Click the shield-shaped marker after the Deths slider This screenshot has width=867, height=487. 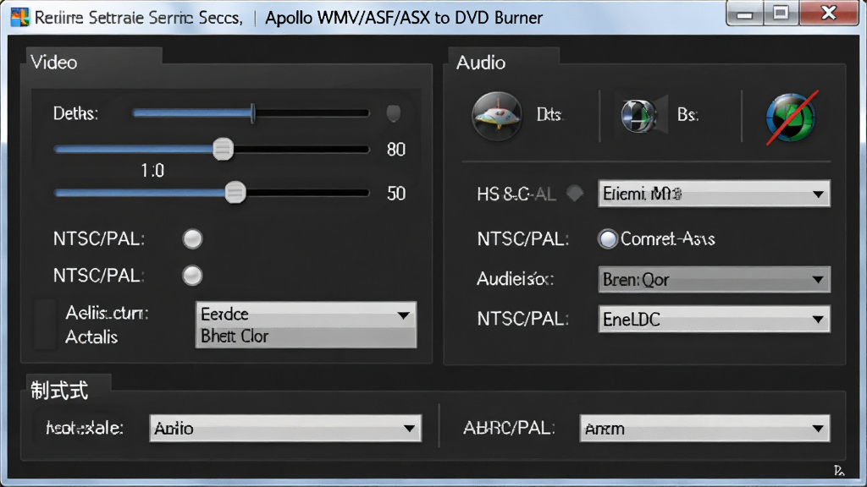click(x=393, y=113)
